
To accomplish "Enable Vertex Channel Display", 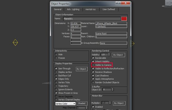I will coord(56,99).
